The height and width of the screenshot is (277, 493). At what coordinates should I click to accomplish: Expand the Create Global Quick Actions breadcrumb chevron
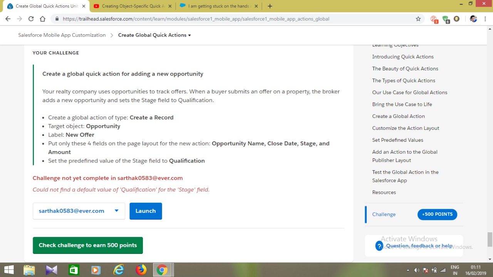[x=189, y=35]
